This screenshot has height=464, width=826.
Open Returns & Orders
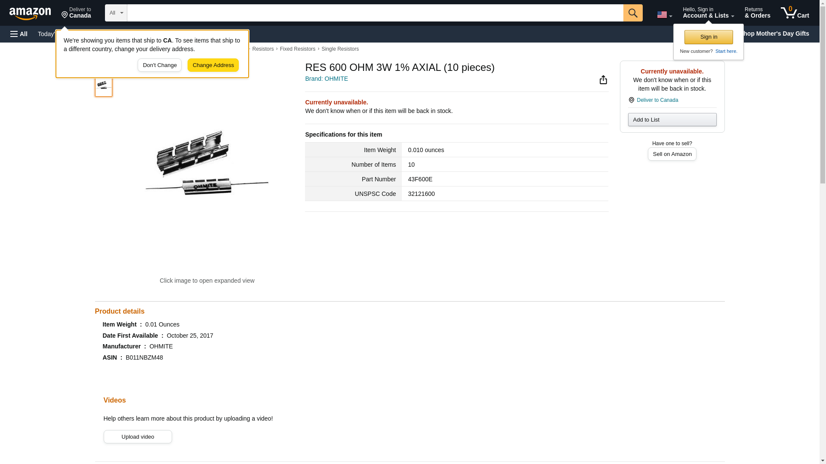click(757, 13)
